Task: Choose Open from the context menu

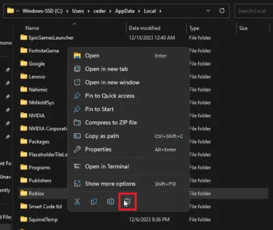Action: pos(128,55)
